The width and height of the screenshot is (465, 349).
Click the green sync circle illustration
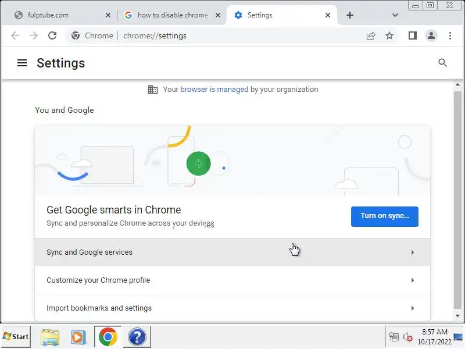point(198,163)
